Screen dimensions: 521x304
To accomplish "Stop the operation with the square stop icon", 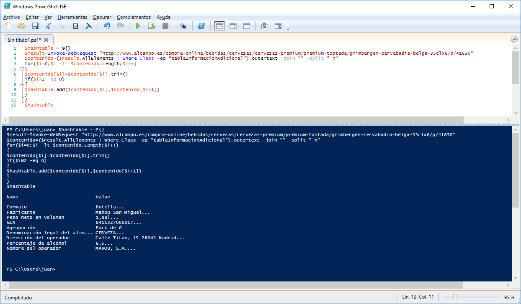I will 165,26.
